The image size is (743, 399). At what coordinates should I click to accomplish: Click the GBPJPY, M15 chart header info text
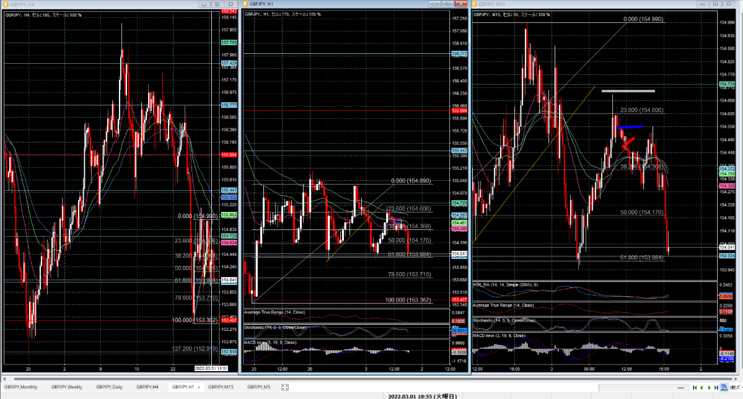(x=511, y=15)
